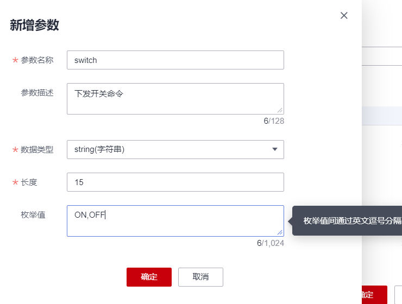Click the 参数描述 field label
The width and height of the screenshot is (402, 304).
(x=37, y=92)
